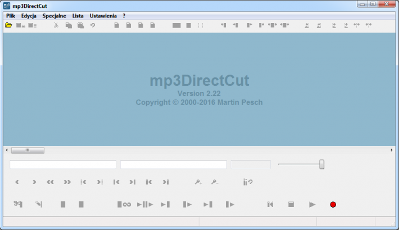This screenshot has height=230, width=399.
Task: Click the Stop square beside play button
Action: pyautogui.click(x=291, y=204)
